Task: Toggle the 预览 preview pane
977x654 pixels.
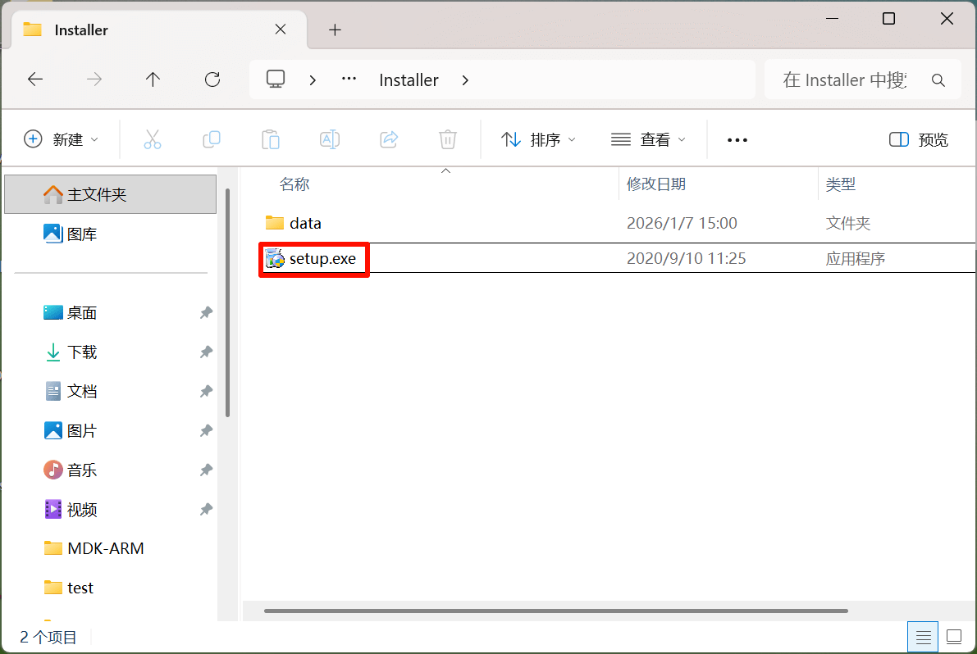Action: click(919, 139)
